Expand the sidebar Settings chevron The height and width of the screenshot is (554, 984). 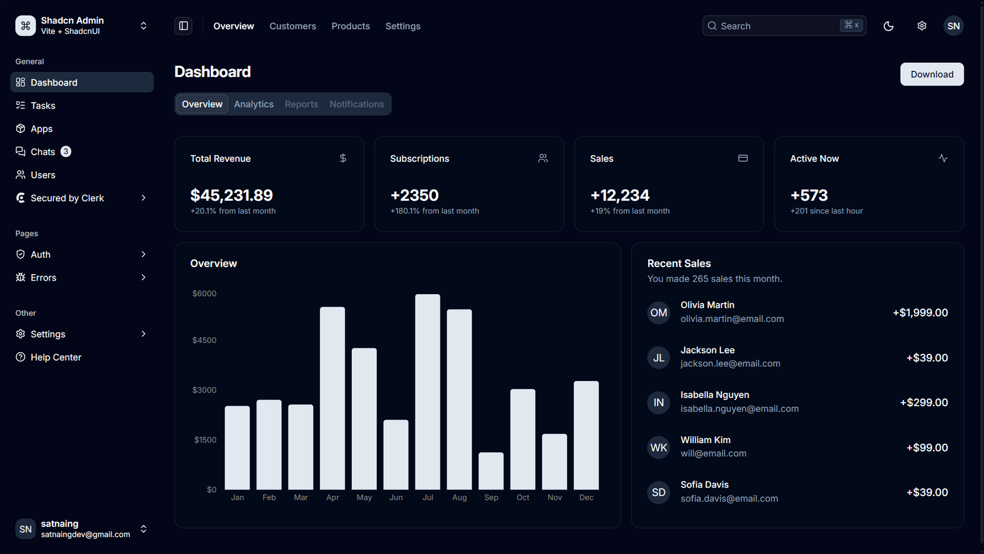143,334
